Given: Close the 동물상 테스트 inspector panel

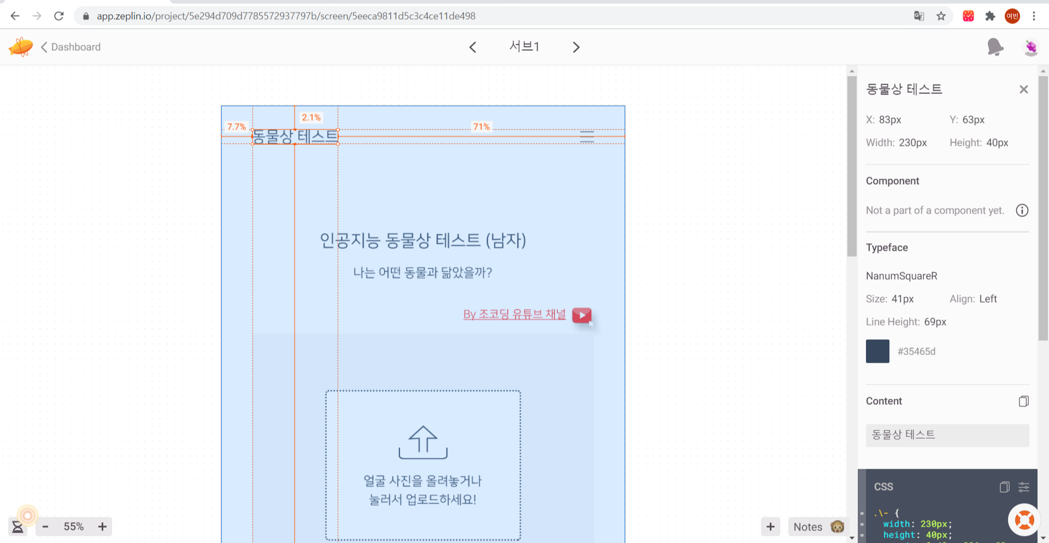Looking at the screenshot, I should (x=1024, y=89).
